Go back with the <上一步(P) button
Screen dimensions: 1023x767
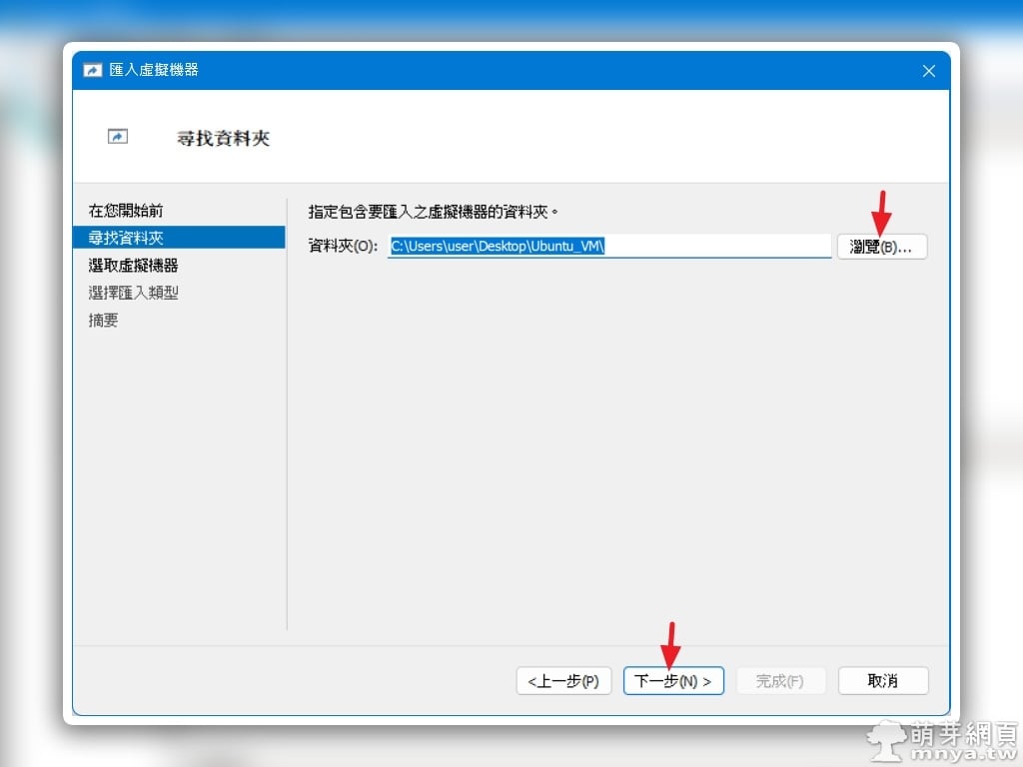coord(563,681)
